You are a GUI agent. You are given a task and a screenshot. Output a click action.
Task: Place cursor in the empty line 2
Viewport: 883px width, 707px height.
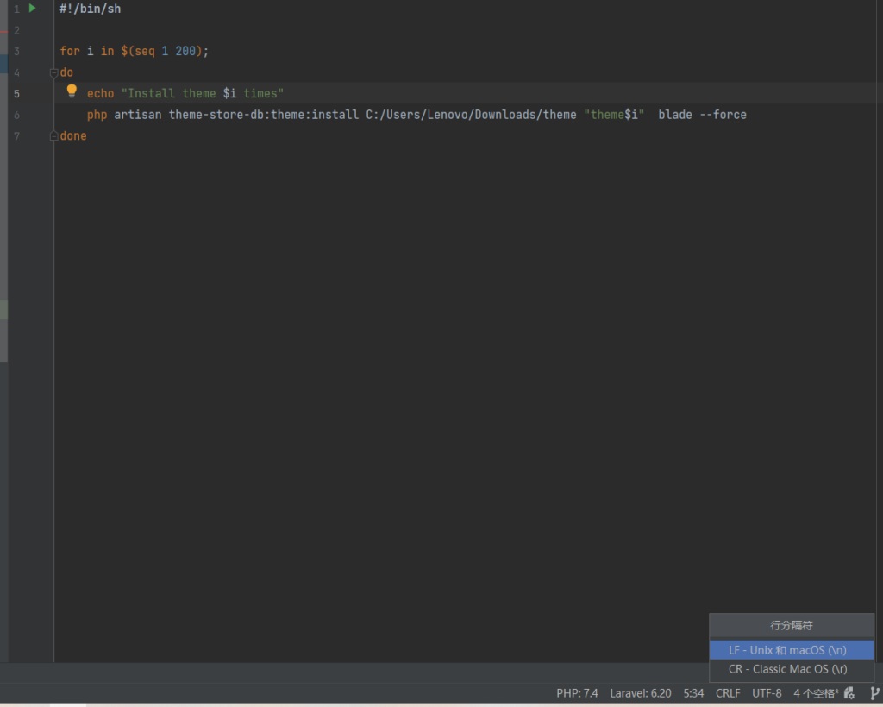259,30
